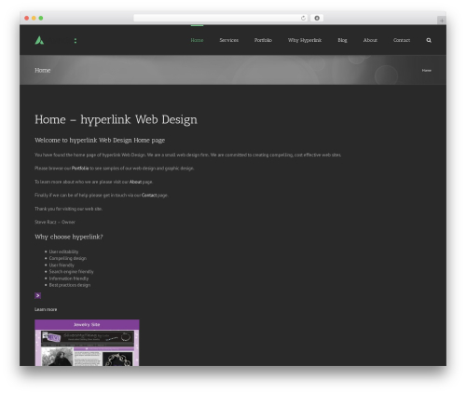Follow the Contact link in the paragraph
Viewport: 466px width, 394px height.
[x=149, y=196]
